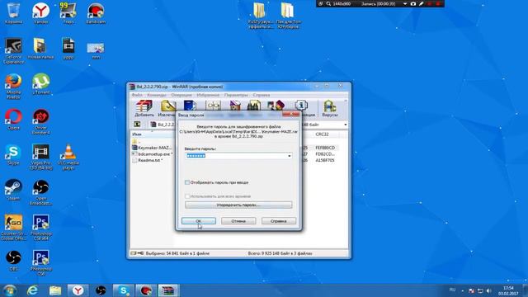Tick the use for all archives checkbox
This screenshot has width=528, height=297.
click(187, 196)
